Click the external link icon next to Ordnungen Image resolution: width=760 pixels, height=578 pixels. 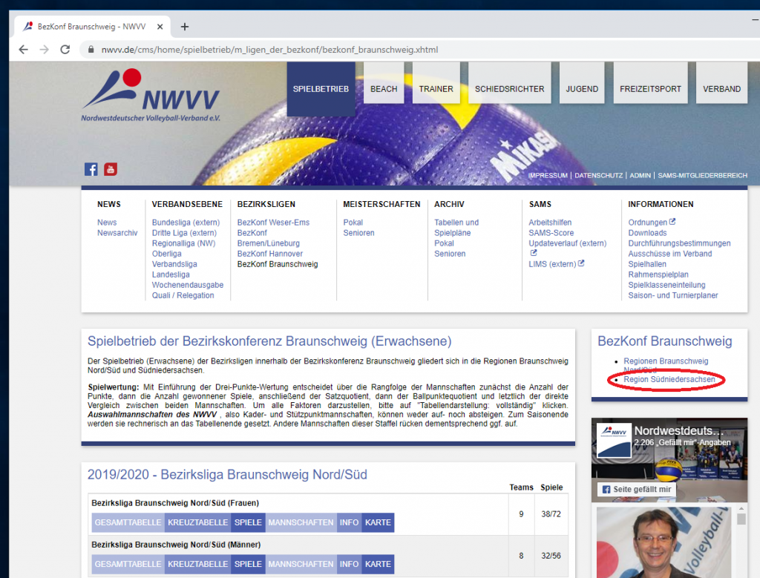pos(672,222)
